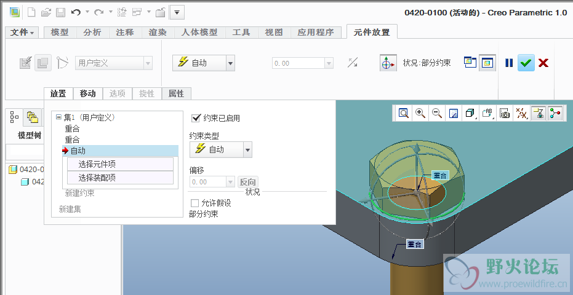Select the 元件放置 ribbon tab
573x295 pixels.
coord(372,32)
